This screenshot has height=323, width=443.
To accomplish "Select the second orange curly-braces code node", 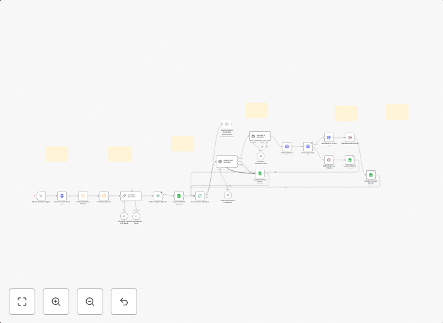I will pos(104,196).
